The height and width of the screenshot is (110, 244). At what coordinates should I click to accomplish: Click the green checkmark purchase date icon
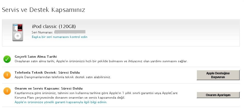(x=7, y=59)
